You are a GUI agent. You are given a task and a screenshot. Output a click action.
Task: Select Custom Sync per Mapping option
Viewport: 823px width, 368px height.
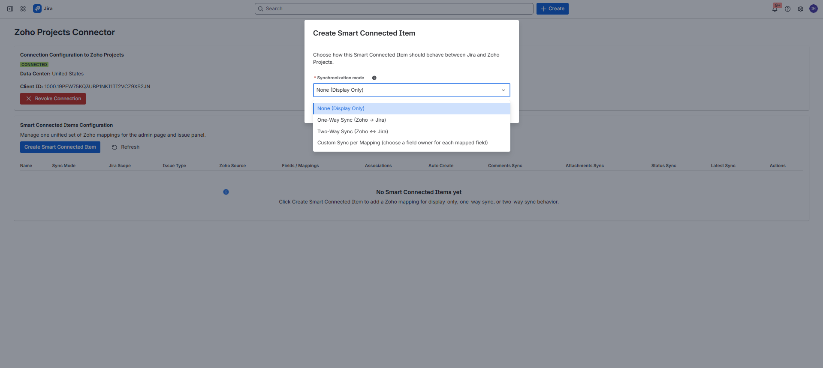(x=411, y=143)
